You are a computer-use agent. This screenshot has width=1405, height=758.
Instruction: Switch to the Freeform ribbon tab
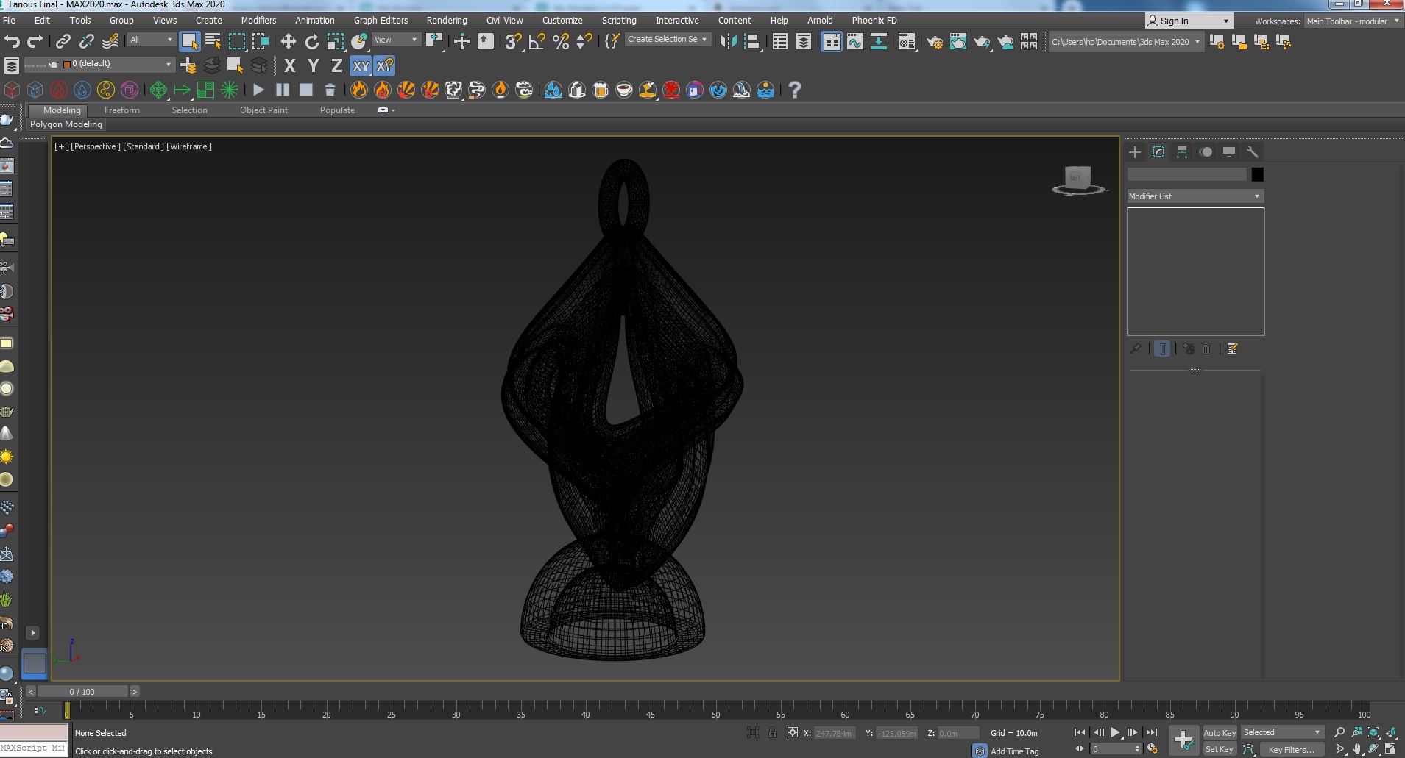point(121,110)
